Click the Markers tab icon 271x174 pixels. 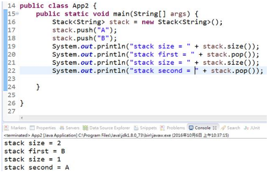coord(6,128)
